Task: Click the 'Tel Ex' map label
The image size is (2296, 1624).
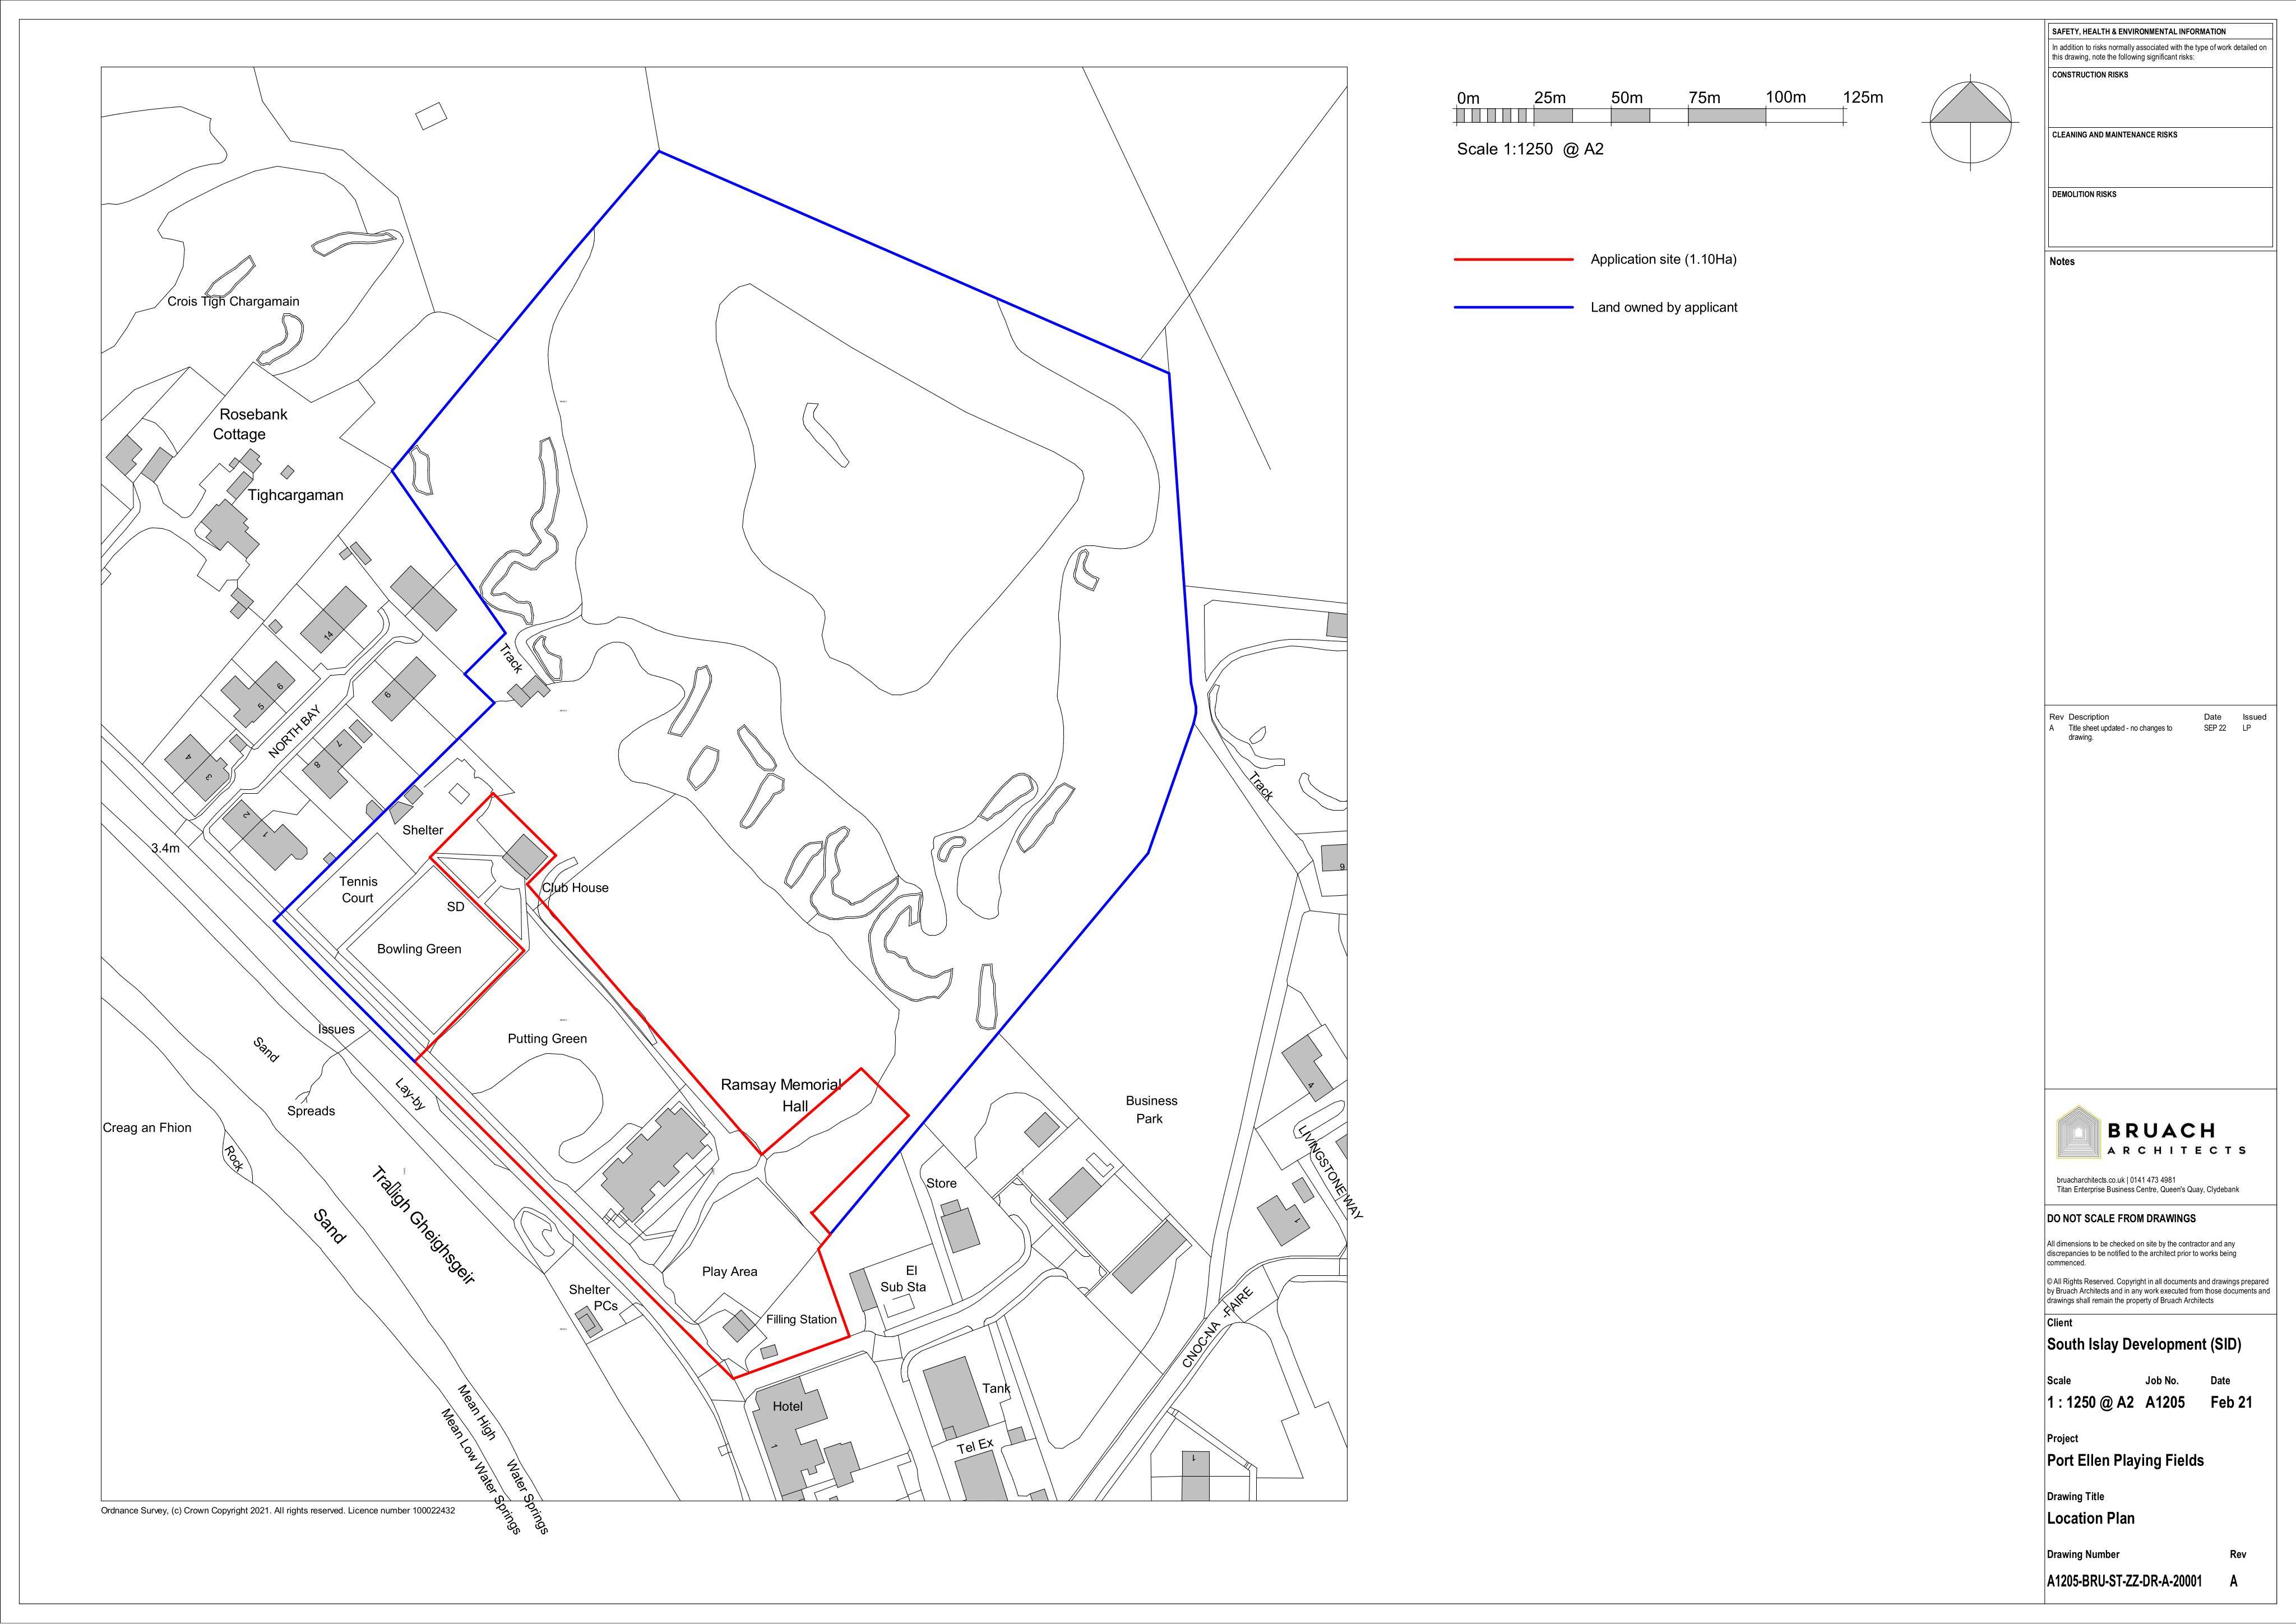Action: pos(974,1445)
